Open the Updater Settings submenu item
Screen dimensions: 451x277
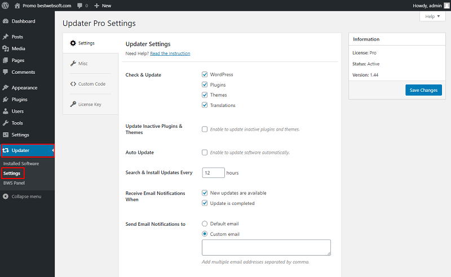12,173
